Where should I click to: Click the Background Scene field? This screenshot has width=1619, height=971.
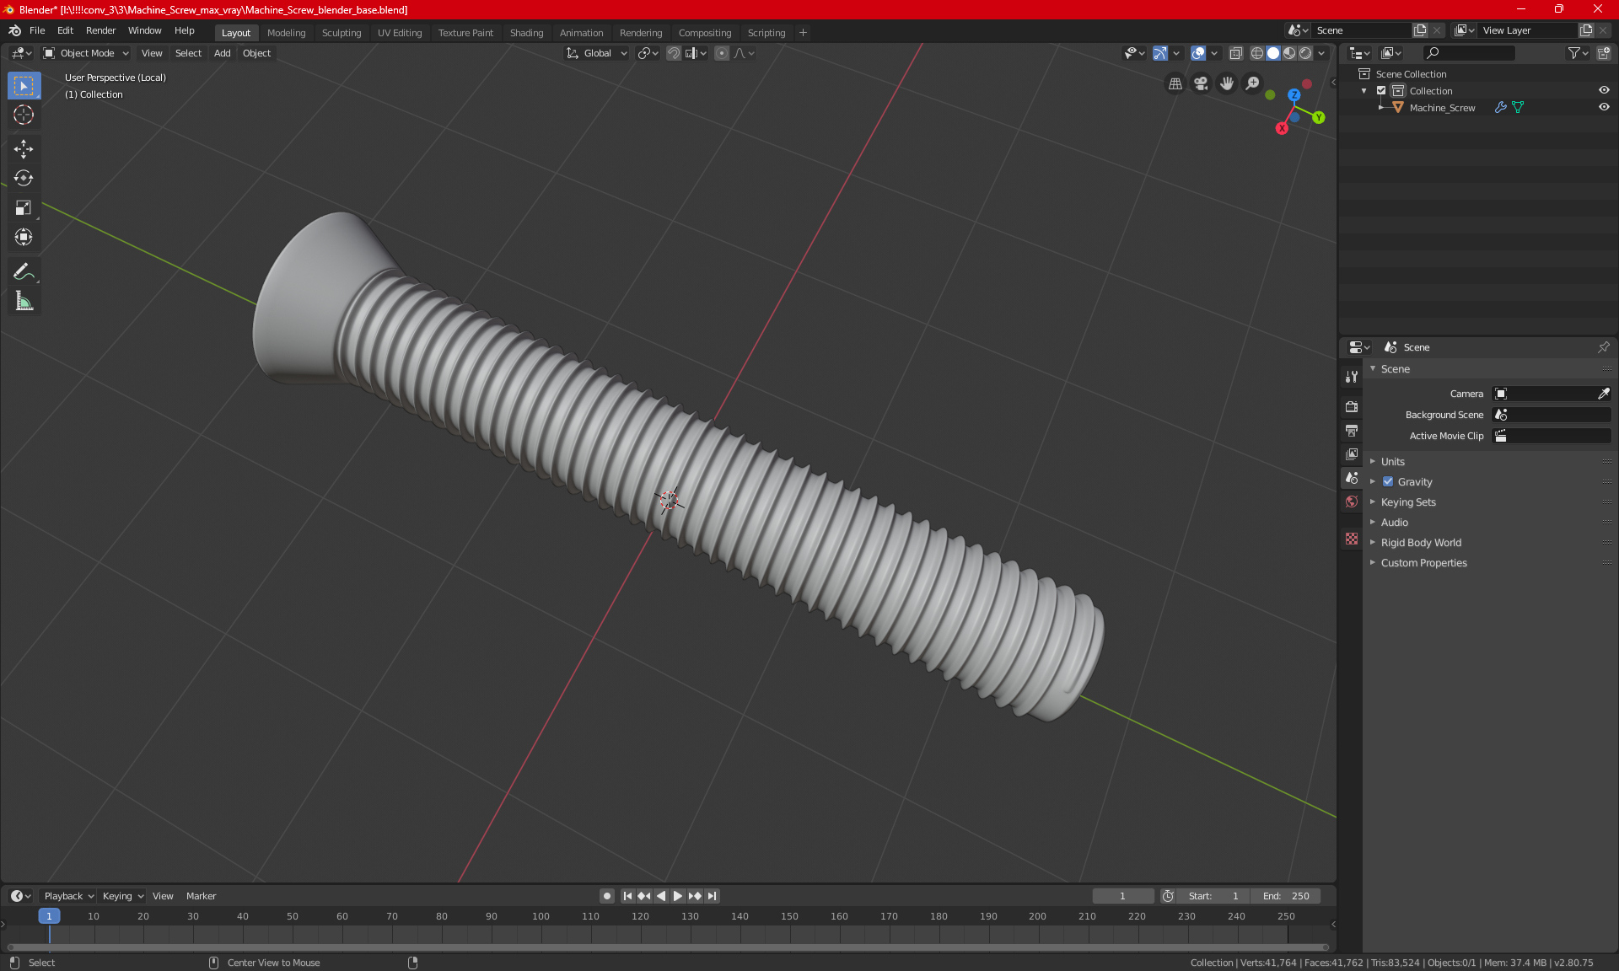[x=1552, y=415]
